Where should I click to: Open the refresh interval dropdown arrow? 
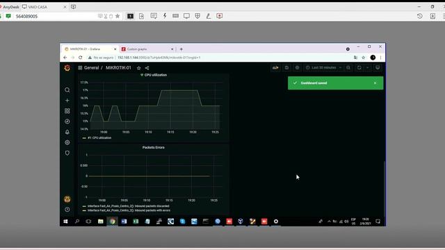click(368, 67)
